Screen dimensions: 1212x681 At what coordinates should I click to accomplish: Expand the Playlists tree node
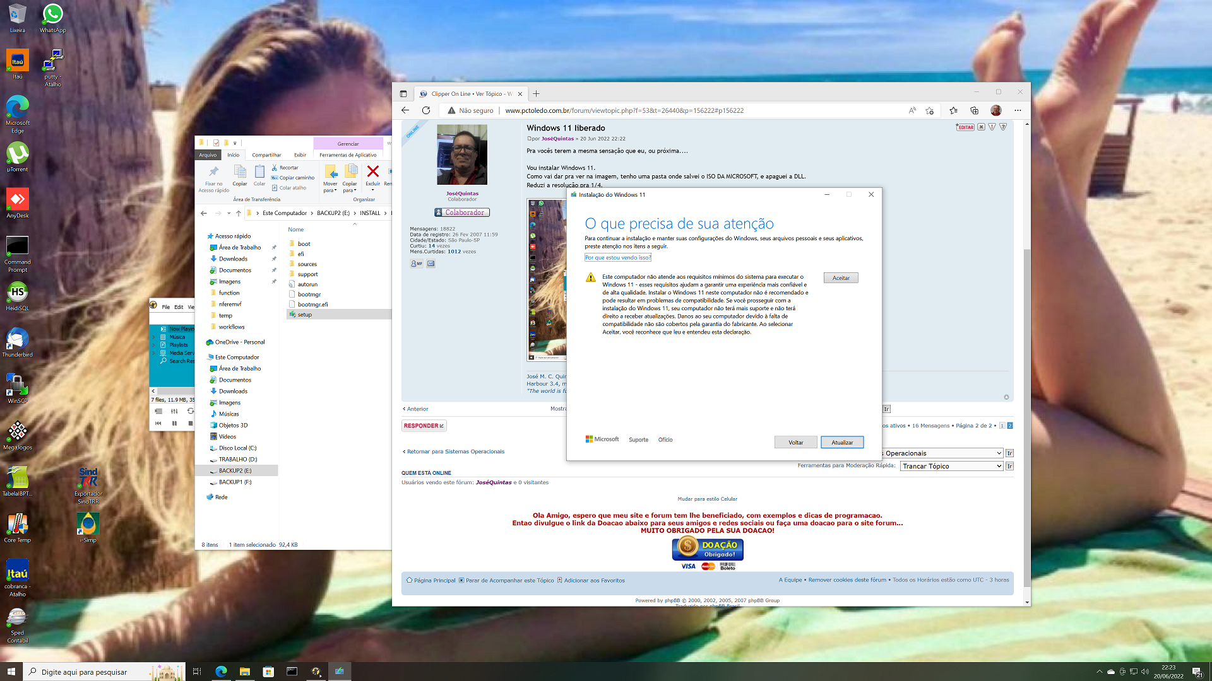tap(153, 345)
